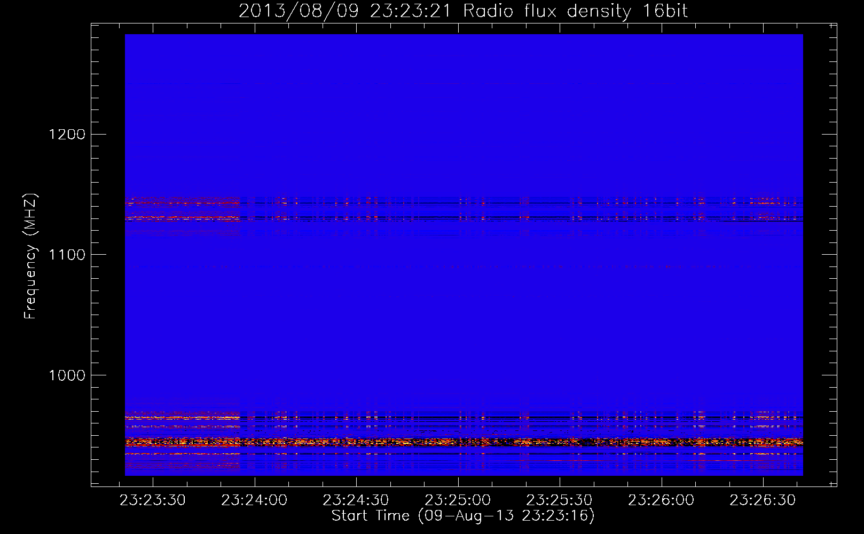Screen dimensions: 864x534
Task: Click the 23:26:00 time tick label
Action: pos(662,500)
